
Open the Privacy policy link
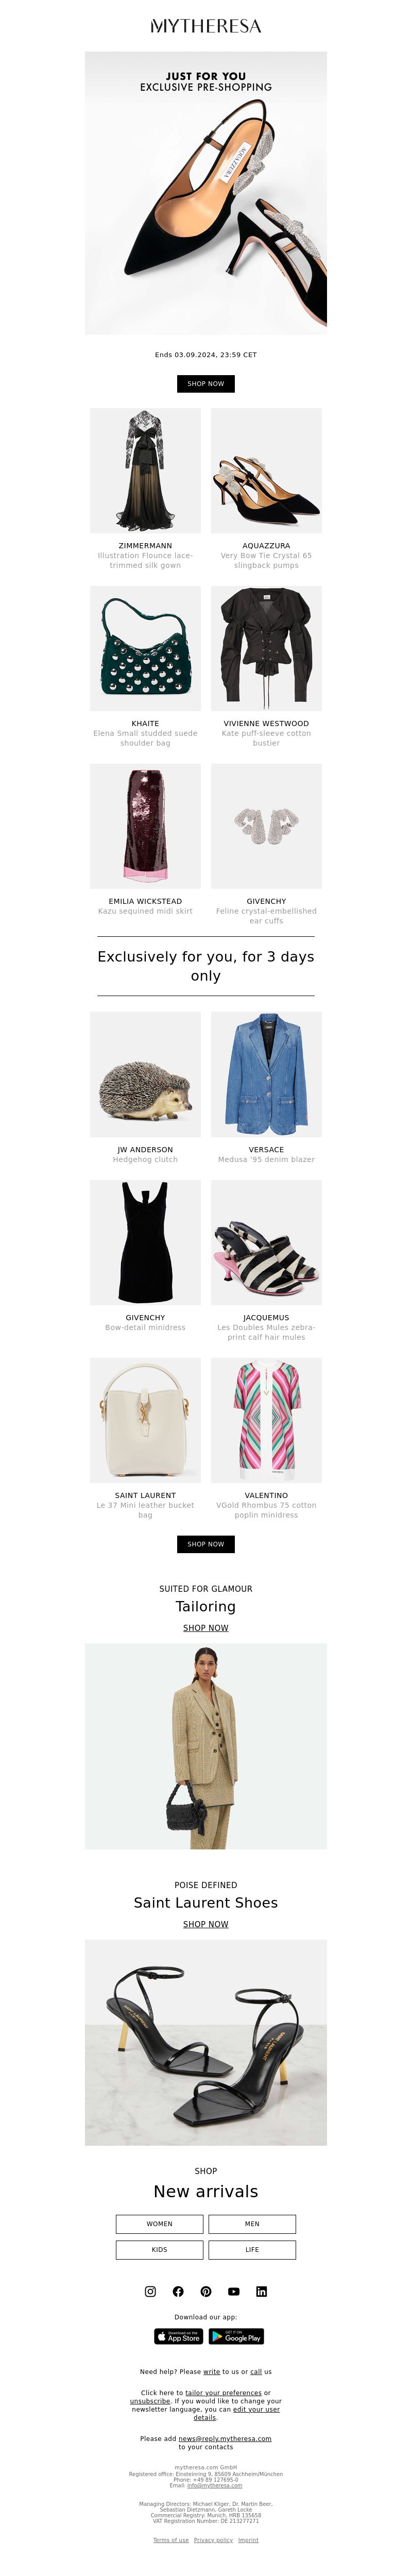pos(213,2540)
